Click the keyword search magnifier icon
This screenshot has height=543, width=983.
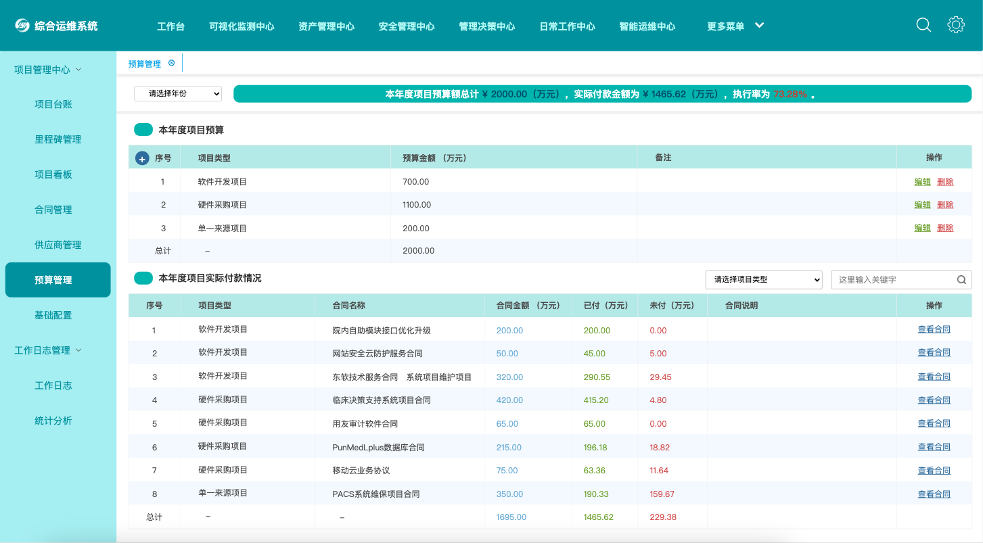point(961,280)
